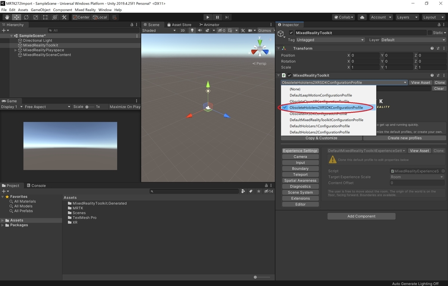Screen dimensions: 448x286
Task: Lock the Hierarchy panel
Action: 132,25
